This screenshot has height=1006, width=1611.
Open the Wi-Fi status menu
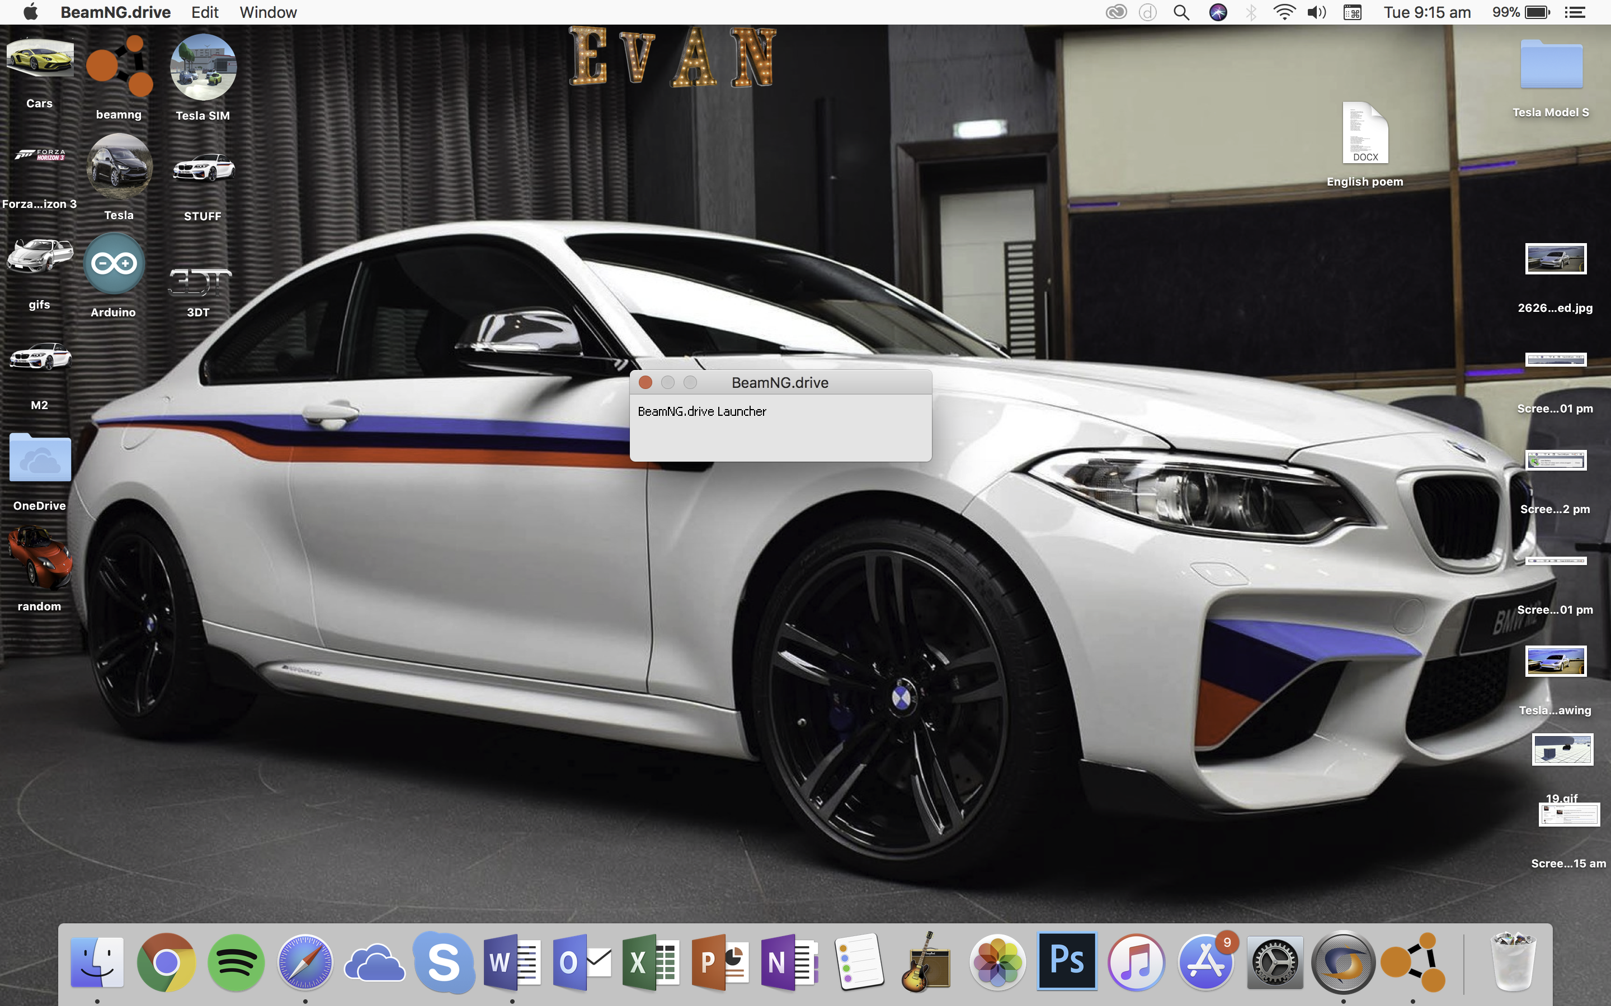coord(1284,12)
